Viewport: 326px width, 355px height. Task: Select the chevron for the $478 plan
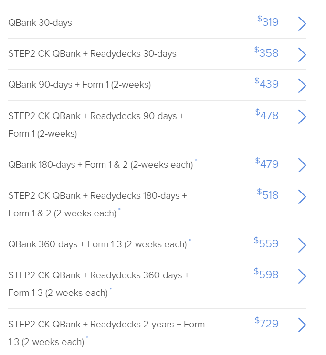click(x=302, y=116)
